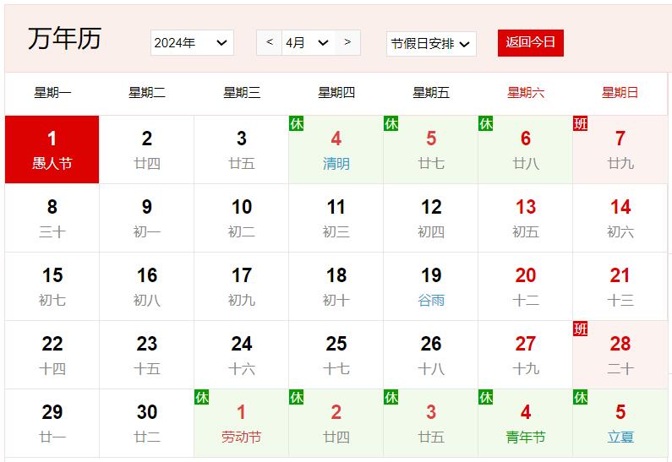
Task: Select May 4 青年节 date
Action: [x=526, y=423]
